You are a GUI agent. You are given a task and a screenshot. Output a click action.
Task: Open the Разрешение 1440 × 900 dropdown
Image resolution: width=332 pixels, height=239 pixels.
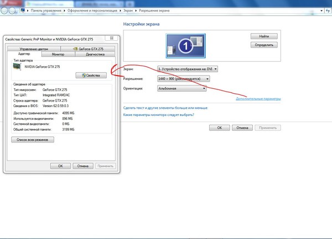(183, 79)
